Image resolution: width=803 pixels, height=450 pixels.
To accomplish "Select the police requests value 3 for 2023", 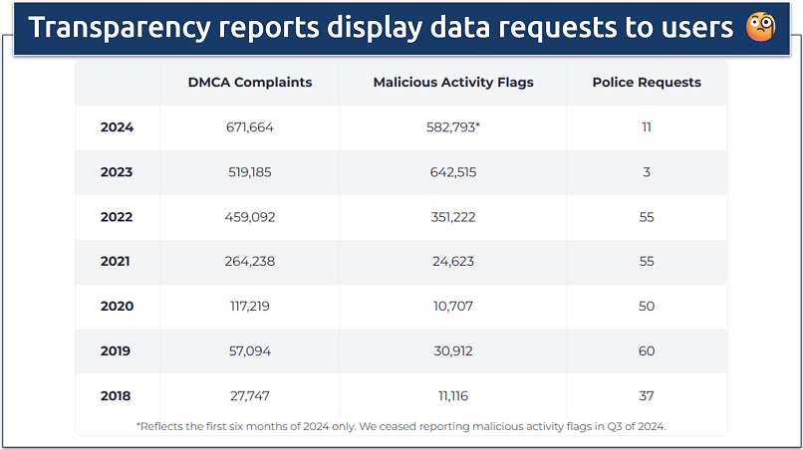I will (647, 172).
